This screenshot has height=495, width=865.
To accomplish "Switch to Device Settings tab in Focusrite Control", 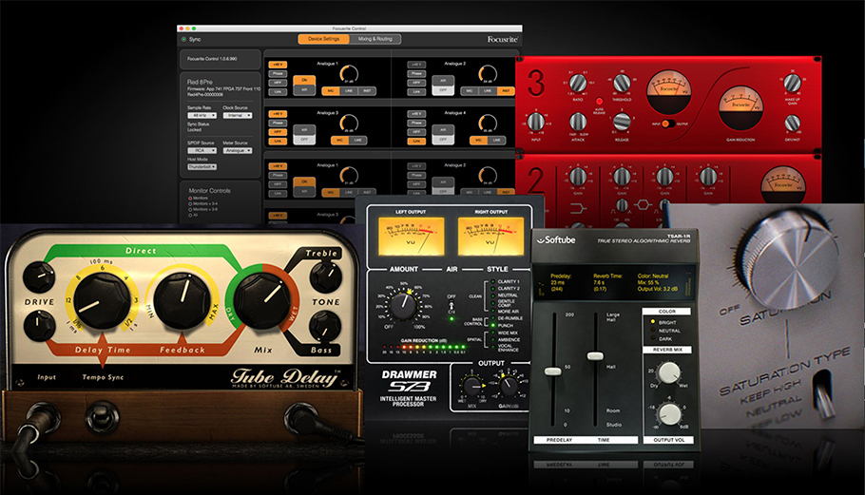I will pyautogui.click(x=324, y=39).
